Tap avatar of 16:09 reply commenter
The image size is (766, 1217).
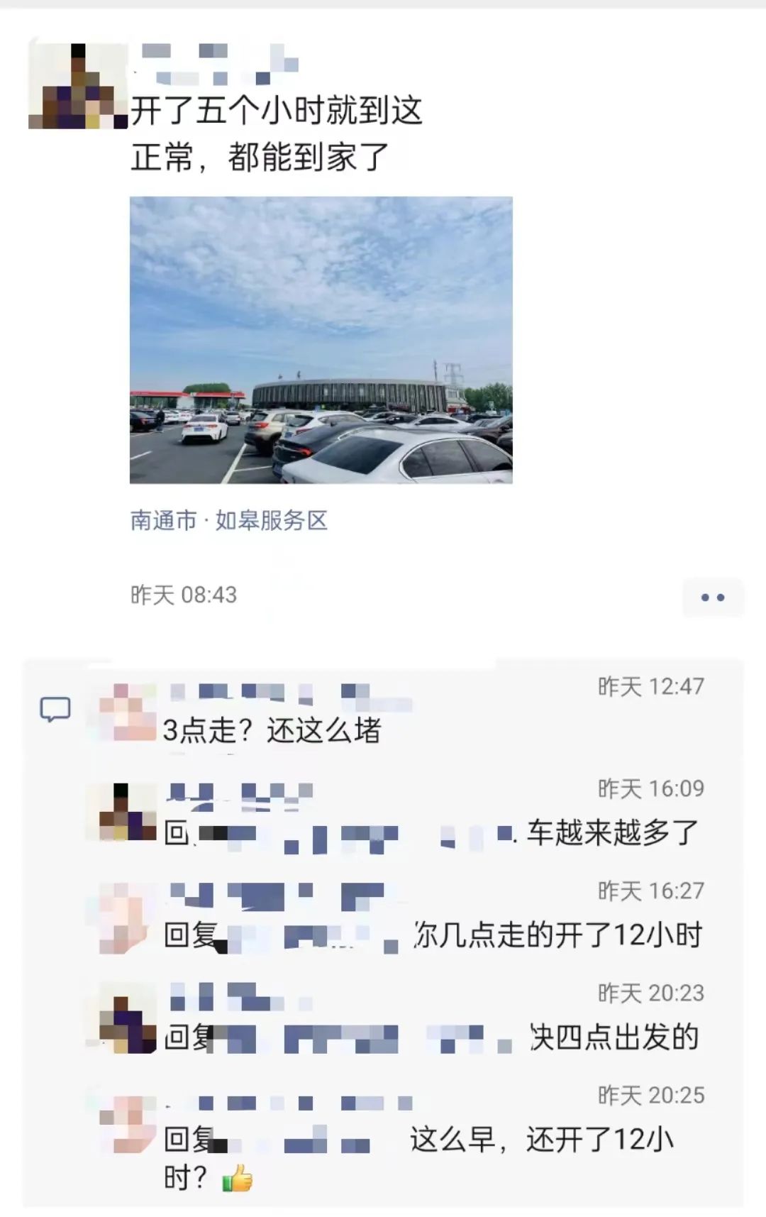[x=128, y=812]
